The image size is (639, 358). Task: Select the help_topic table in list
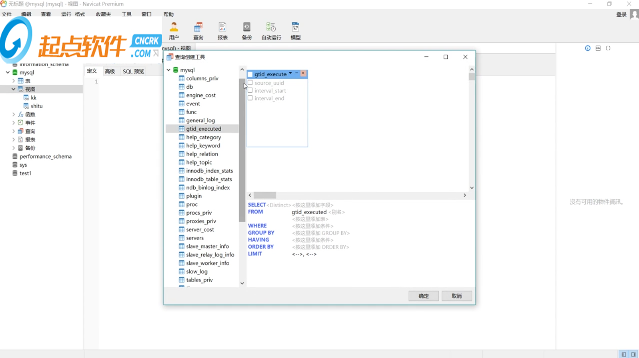coord(199,162)
